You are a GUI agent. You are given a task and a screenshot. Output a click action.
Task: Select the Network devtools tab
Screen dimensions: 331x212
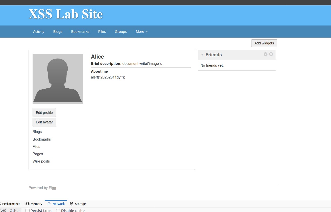[x=56, y=204]
